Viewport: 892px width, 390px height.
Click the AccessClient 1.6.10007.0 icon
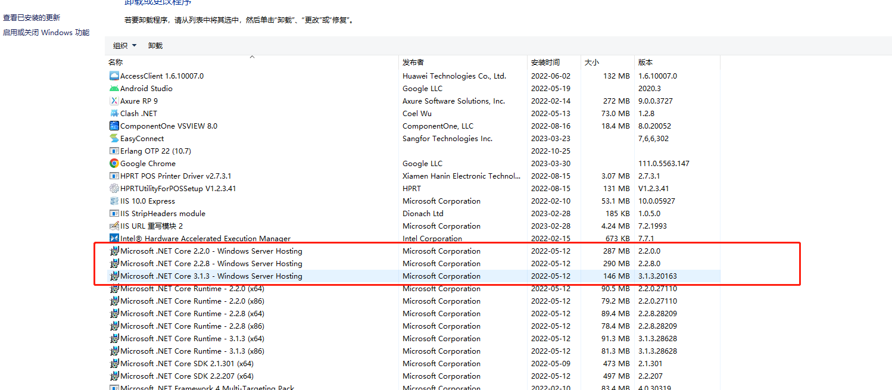coord(114,76)
